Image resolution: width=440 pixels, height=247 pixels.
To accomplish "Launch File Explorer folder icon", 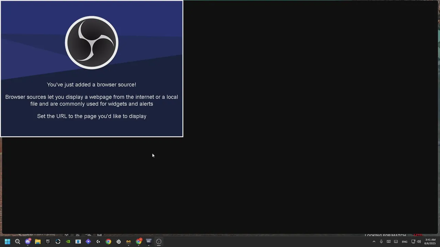I will [38, 242].
